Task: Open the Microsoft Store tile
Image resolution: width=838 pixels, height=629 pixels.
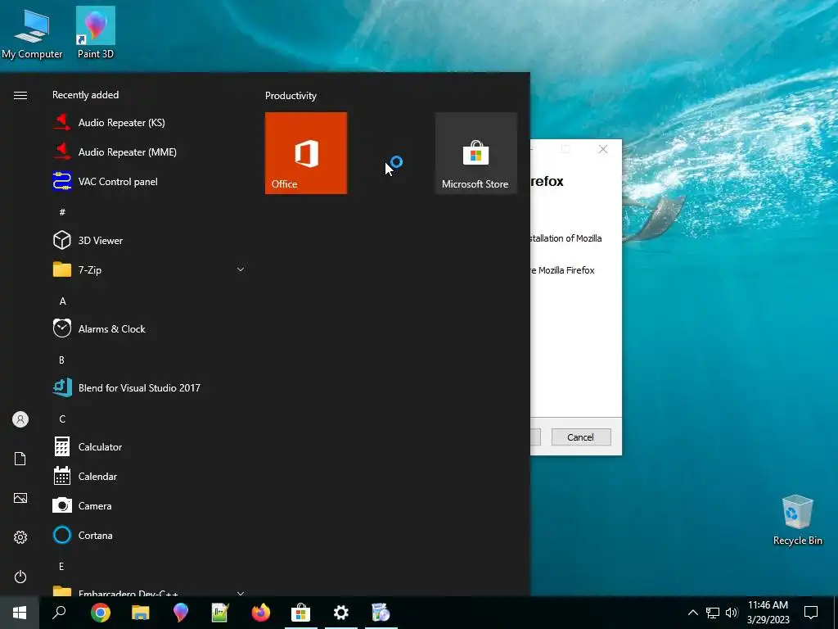Action: tap(475, 153)
